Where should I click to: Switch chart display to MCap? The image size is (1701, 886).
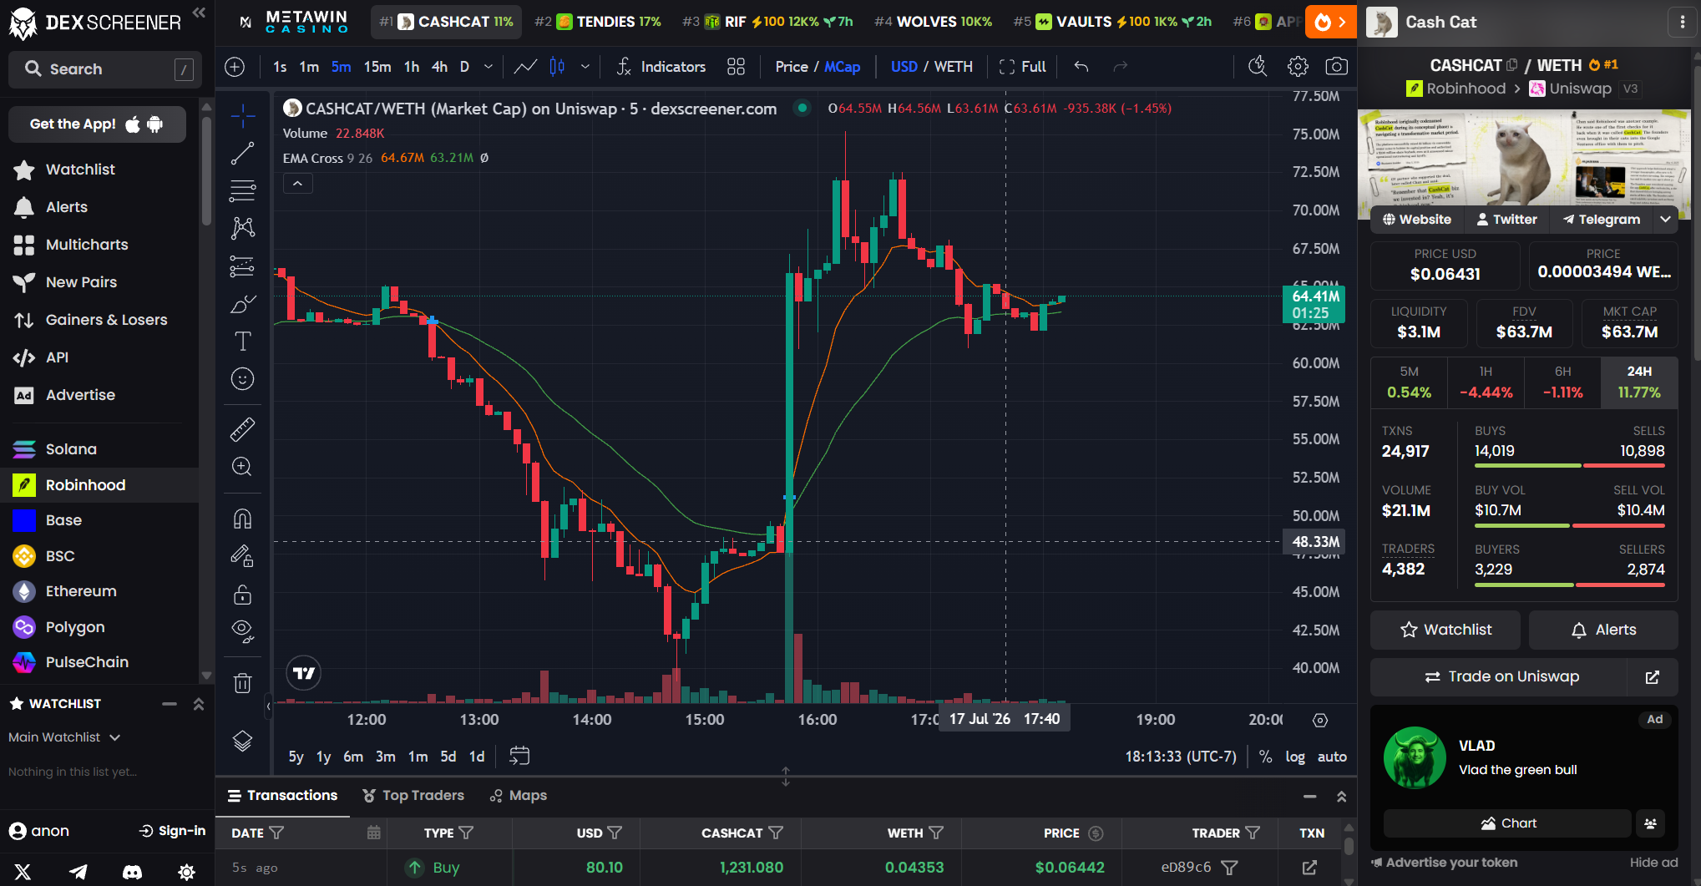843,67
